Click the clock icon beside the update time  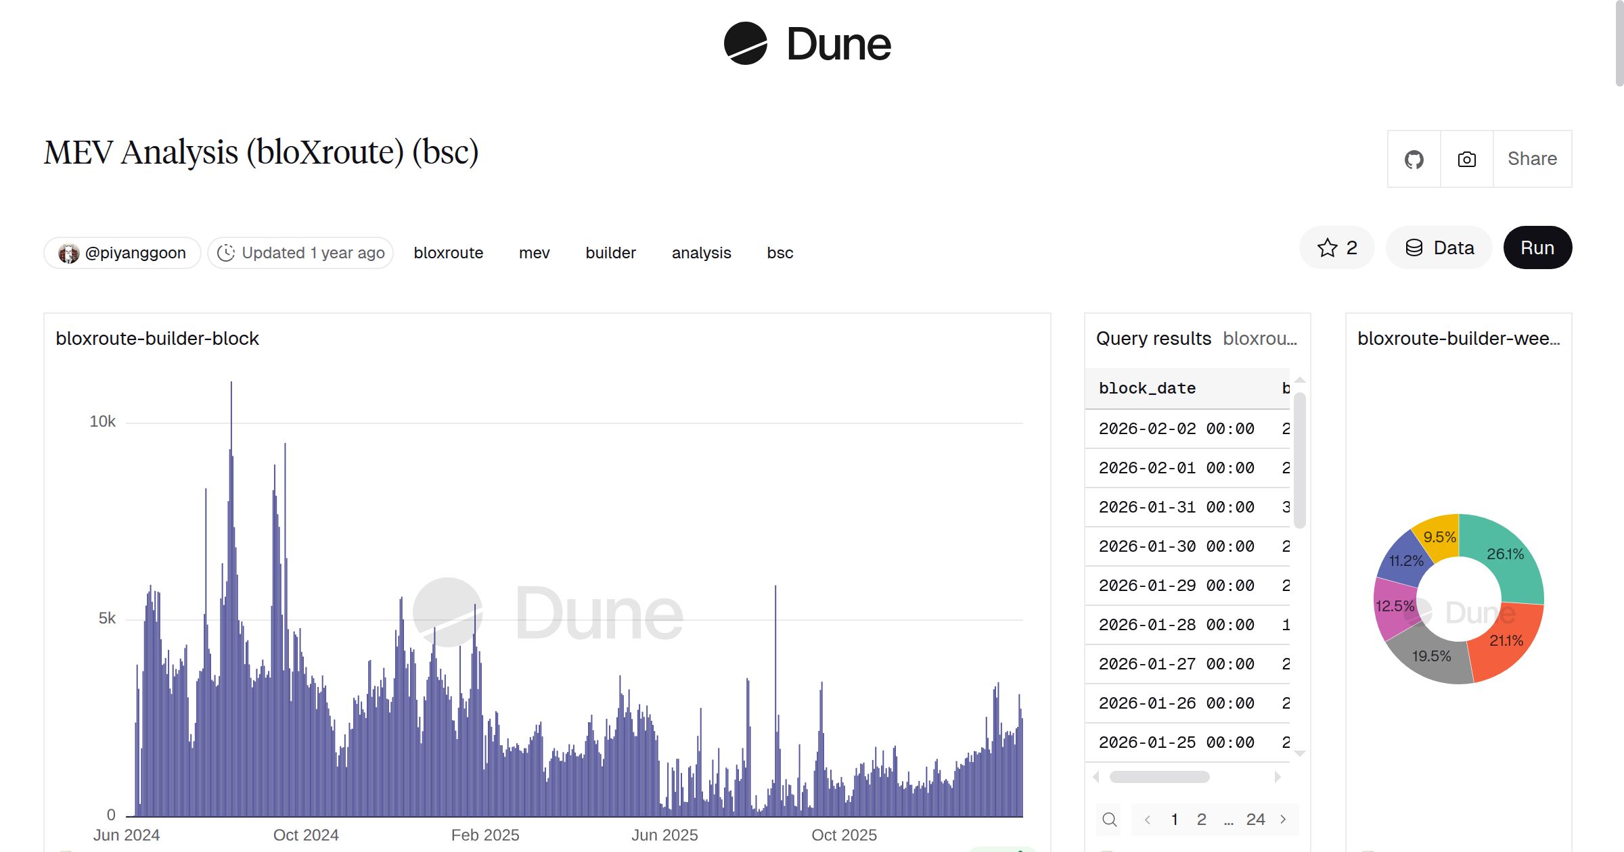pyautogui.click(x=226, y=252)
